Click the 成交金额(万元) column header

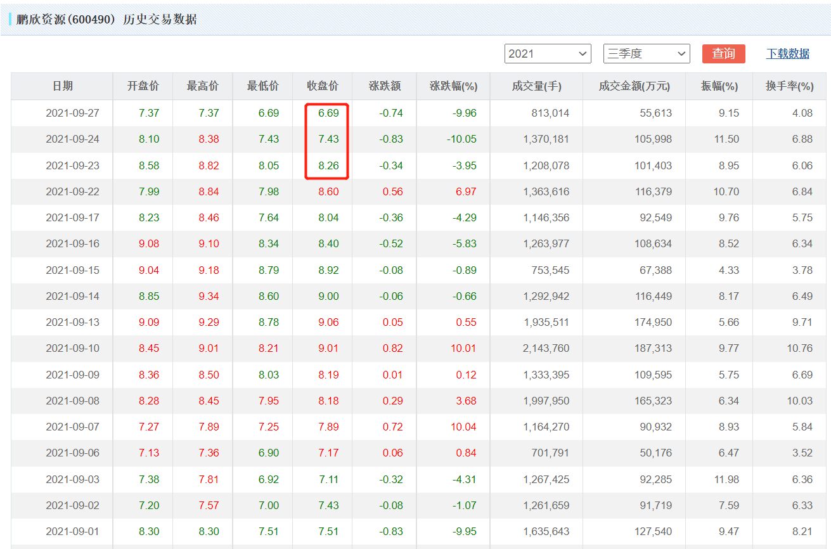pyautogui.click(x=634, y=86)
